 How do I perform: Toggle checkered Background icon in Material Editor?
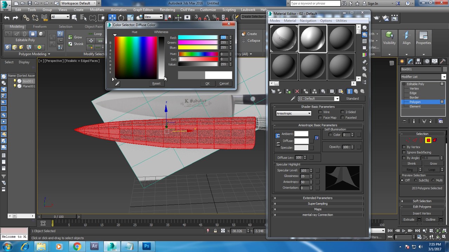click(x=365, y=41)
